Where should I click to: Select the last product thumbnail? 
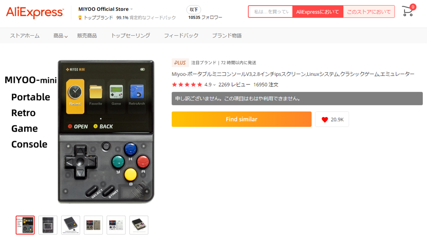[x=139, y=225]
